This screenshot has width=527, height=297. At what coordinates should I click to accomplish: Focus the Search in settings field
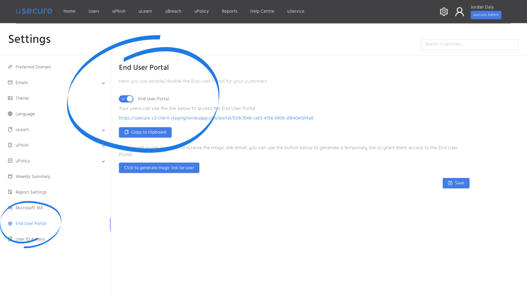(470, 44)
